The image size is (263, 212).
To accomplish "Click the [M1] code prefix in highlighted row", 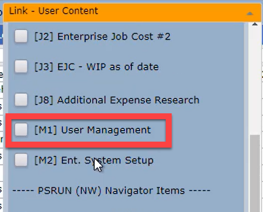I will (x=46, y=130).
